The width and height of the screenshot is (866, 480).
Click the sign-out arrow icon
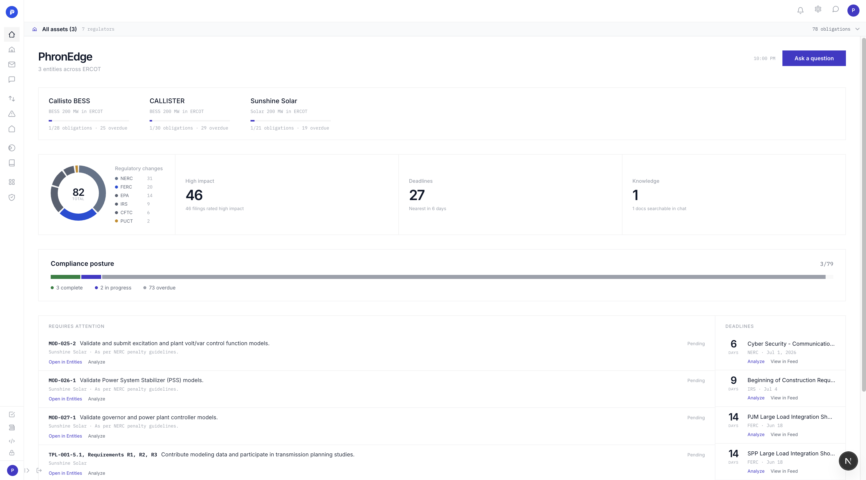(39, 470)
